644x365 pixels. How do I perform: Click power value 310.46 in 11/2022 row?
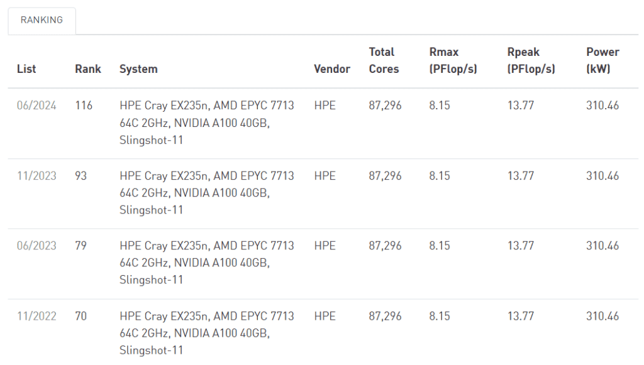click(602, 316)
